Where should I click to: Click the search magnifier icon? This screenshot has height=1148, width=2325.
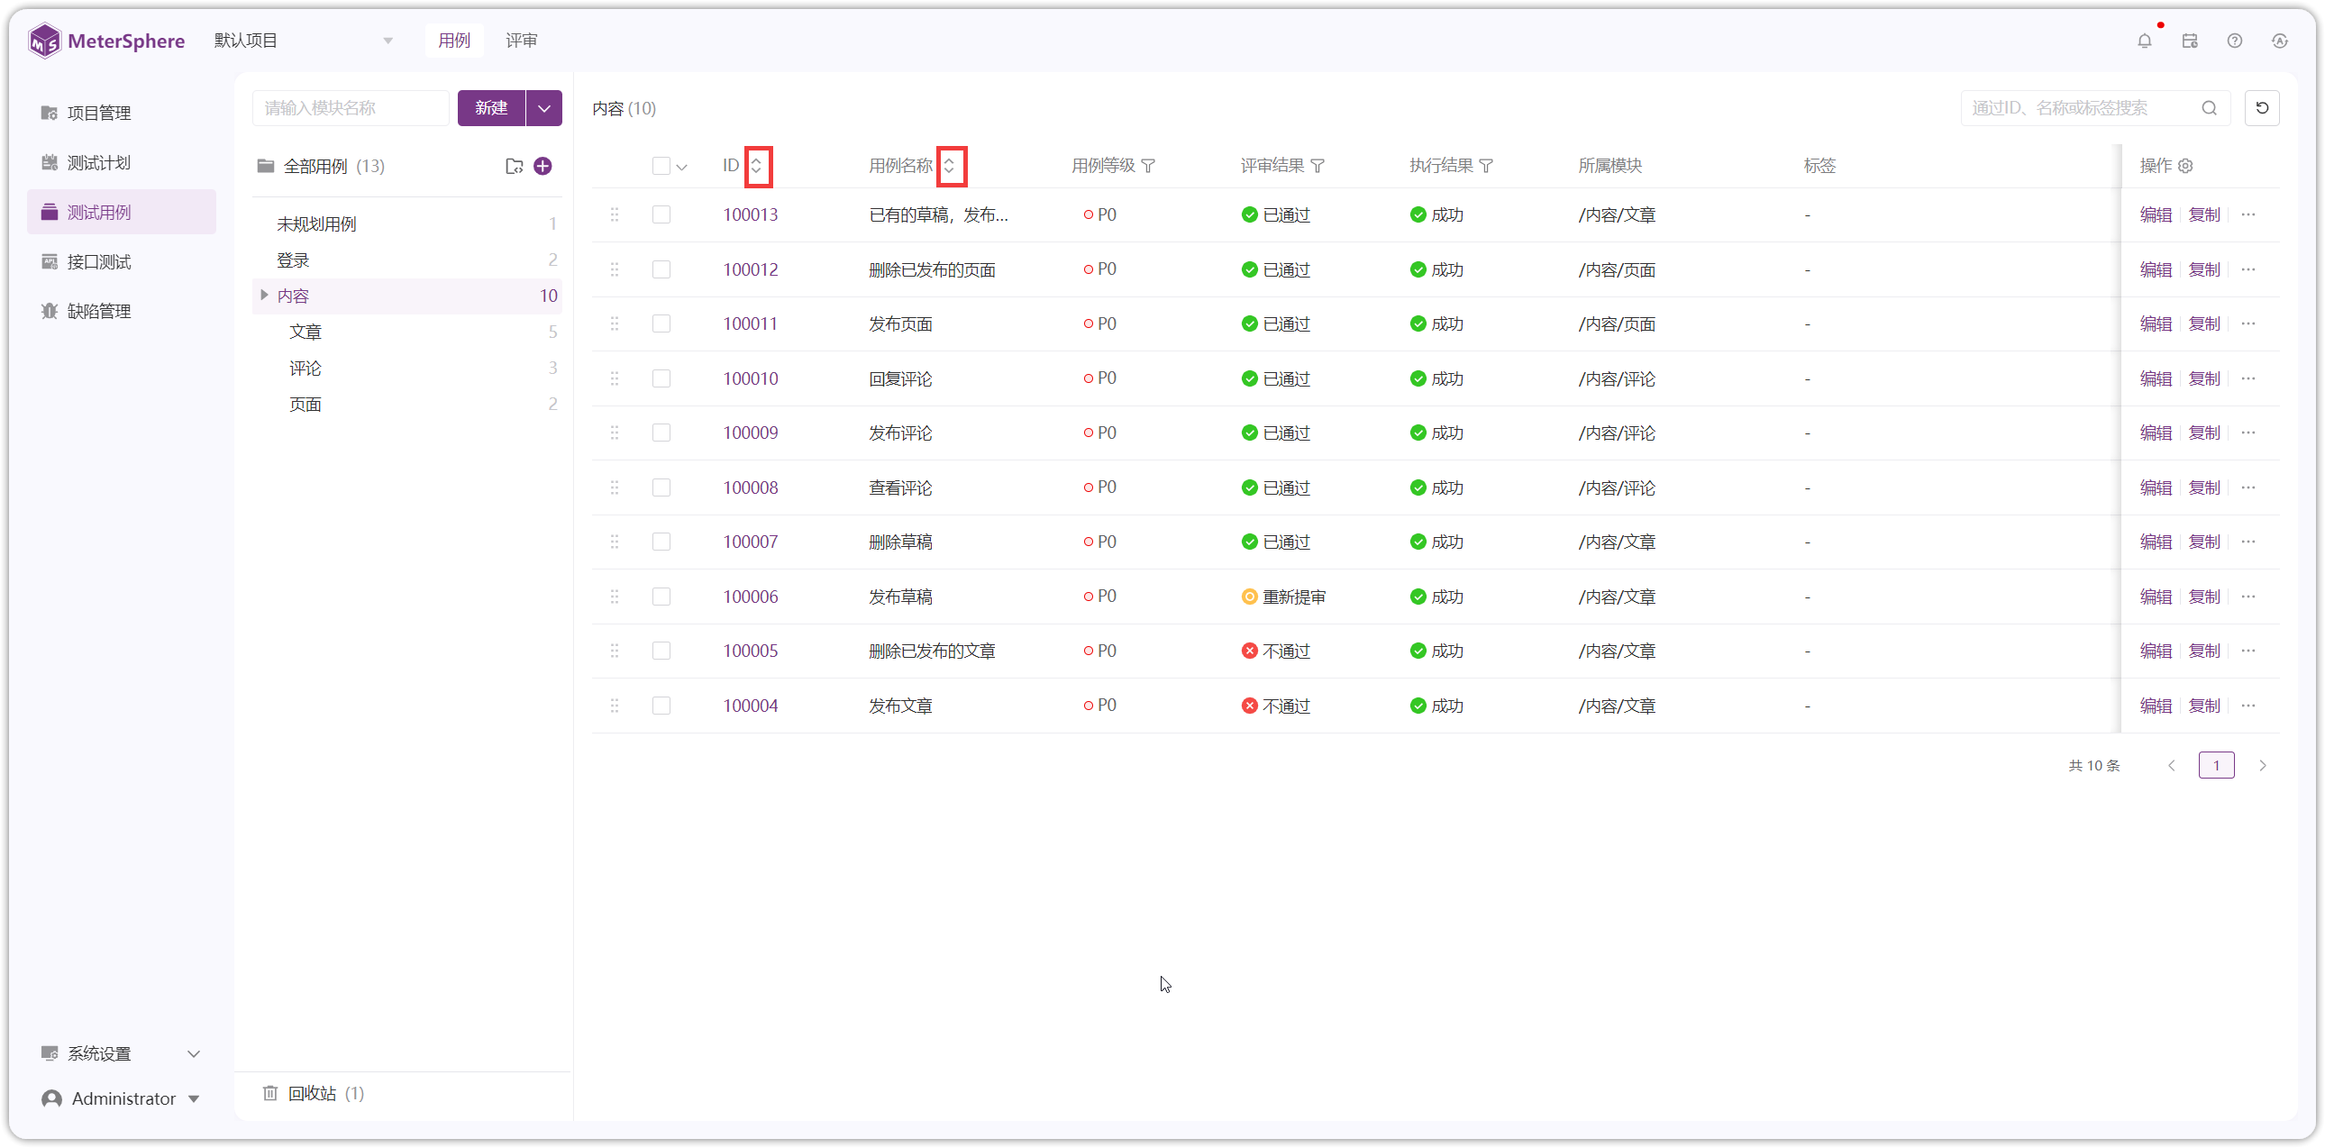tap(2209, 108)
